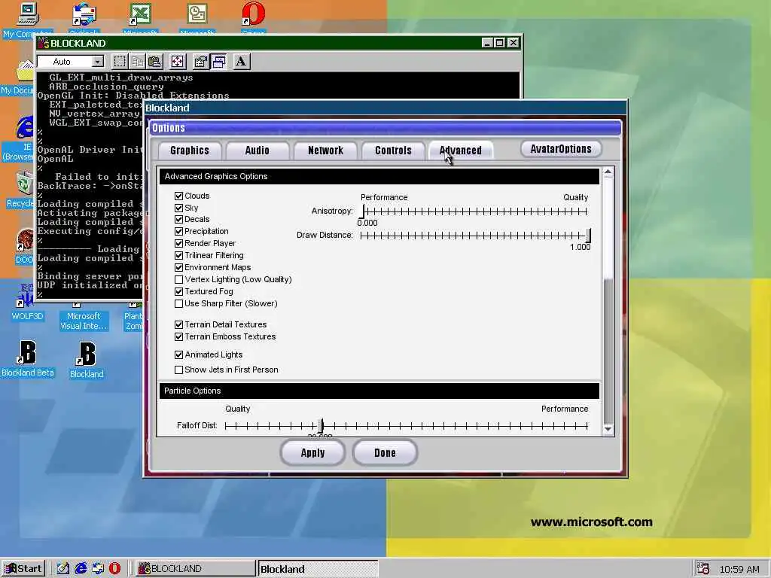Uncheck Terrain Detail Textures
771x578 pixels.
coord(179,325)
